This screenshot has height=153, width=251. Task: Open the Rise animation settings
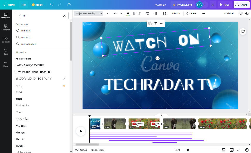(191, 14)
